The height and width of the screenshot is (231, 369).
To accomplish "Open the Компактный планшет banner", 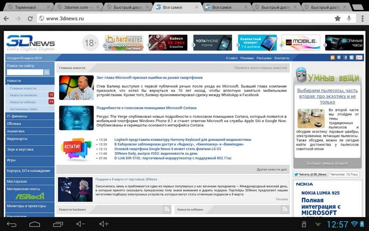I will 257,43.
